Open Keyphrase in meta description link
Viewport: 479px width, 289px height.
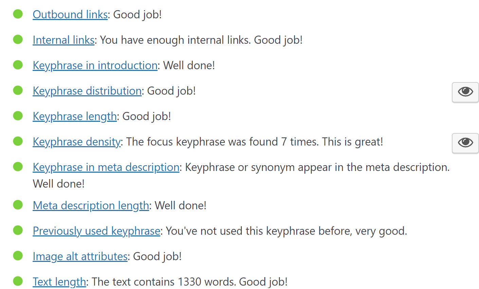click(x=106, y=167)
